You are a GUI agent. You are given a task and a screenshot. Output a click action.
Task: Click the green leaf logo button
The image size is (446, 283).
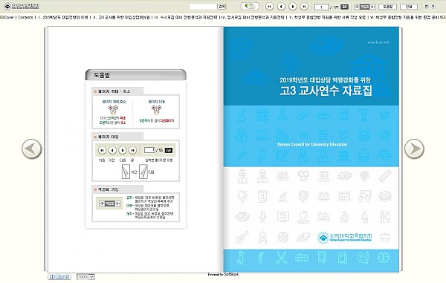(250, 6)
